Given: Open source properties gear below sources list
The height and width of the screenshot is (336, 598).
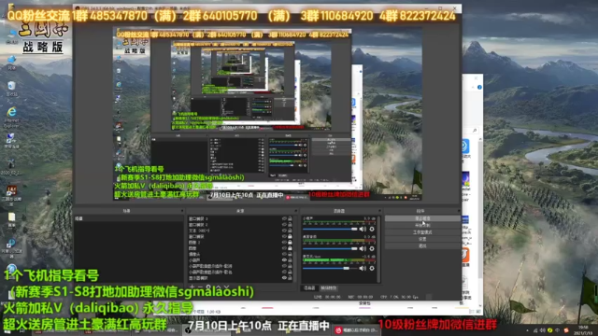Looking at the screenshot, I should [209, 287].
